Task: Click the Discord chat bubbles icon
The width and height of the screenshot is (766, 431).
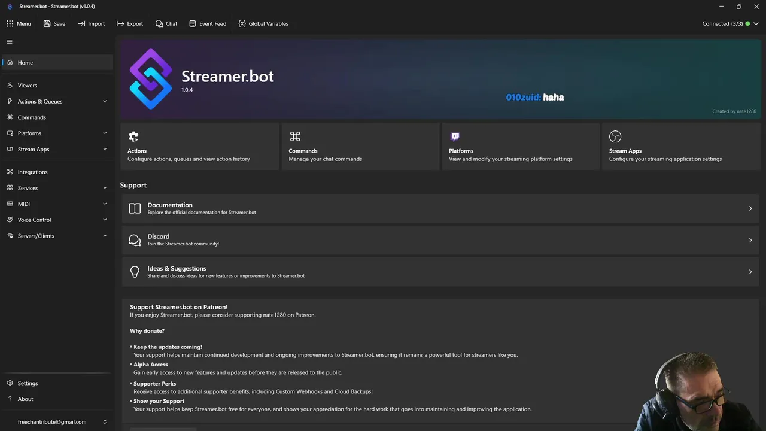Action: click(135, 240)
